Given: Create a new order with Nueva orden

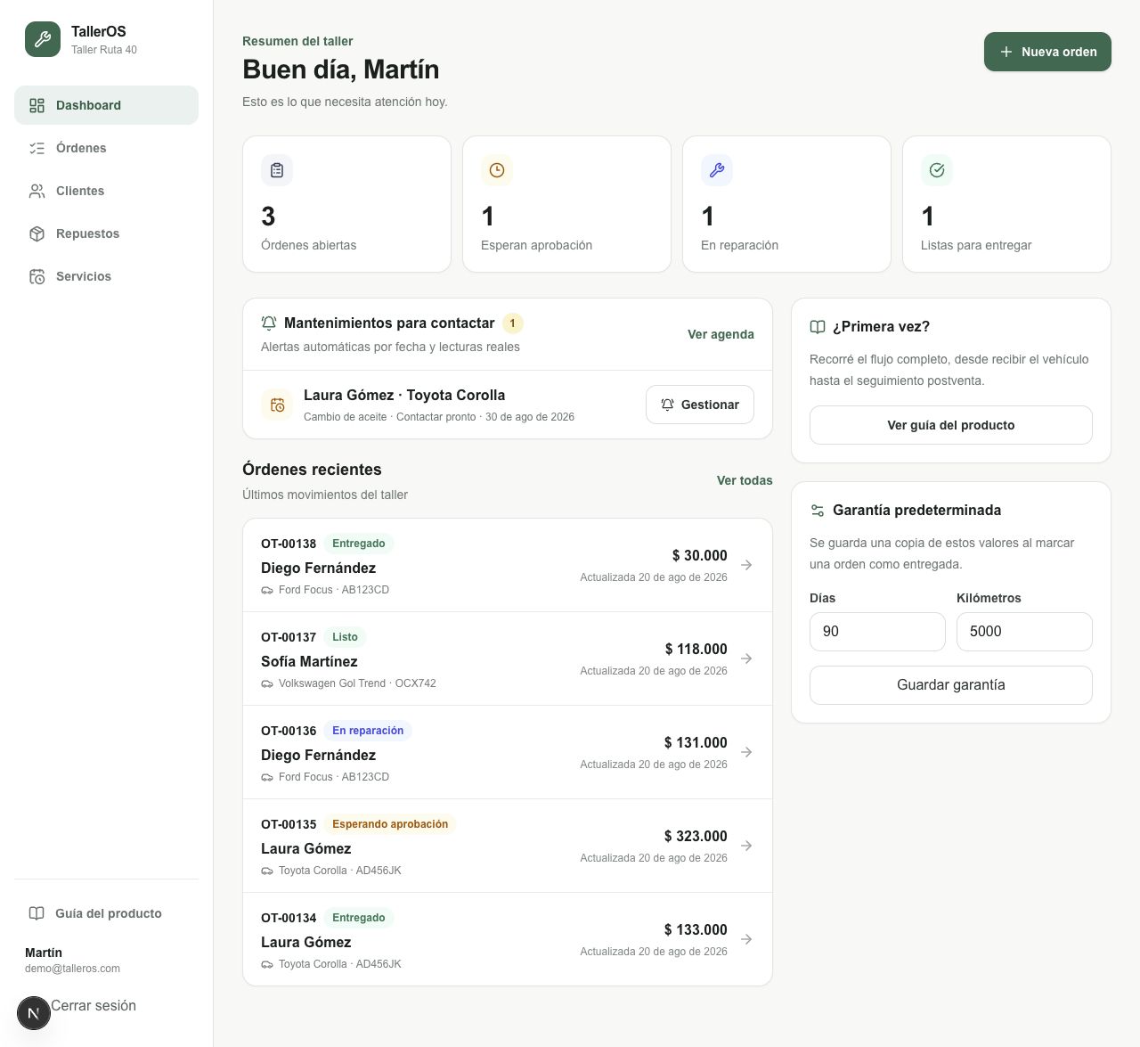Looking at the screenshot, I should [x=1047, y=52].
